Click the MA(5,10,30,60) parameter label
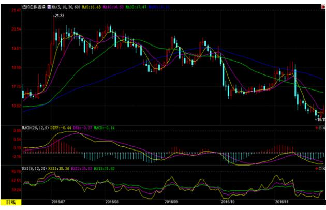 (66, 7)
